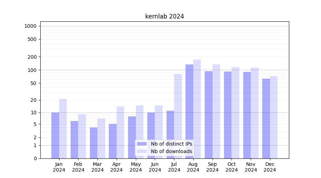The image size is (321, 178).
Task: Click the '1000' y-axis tick label
Action: pyautogui.click(x=30, y=26)
